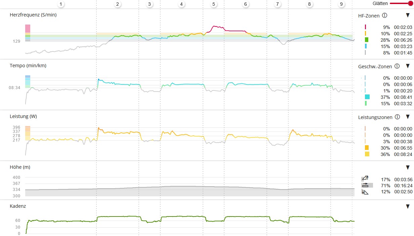This screenshot has height=236, width=414.
Task: Select lap marker 5
Action: [214, 4]
